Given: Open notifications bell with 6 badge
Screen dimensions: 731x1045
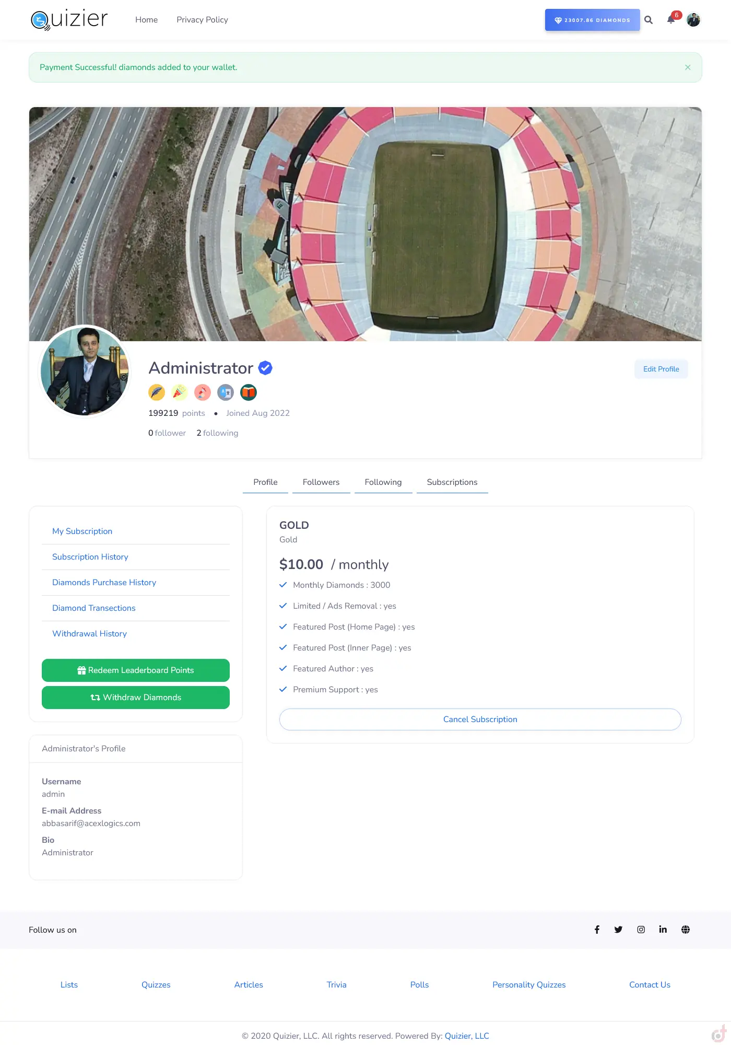Looking at the screenshot, I should coord(671,20).
